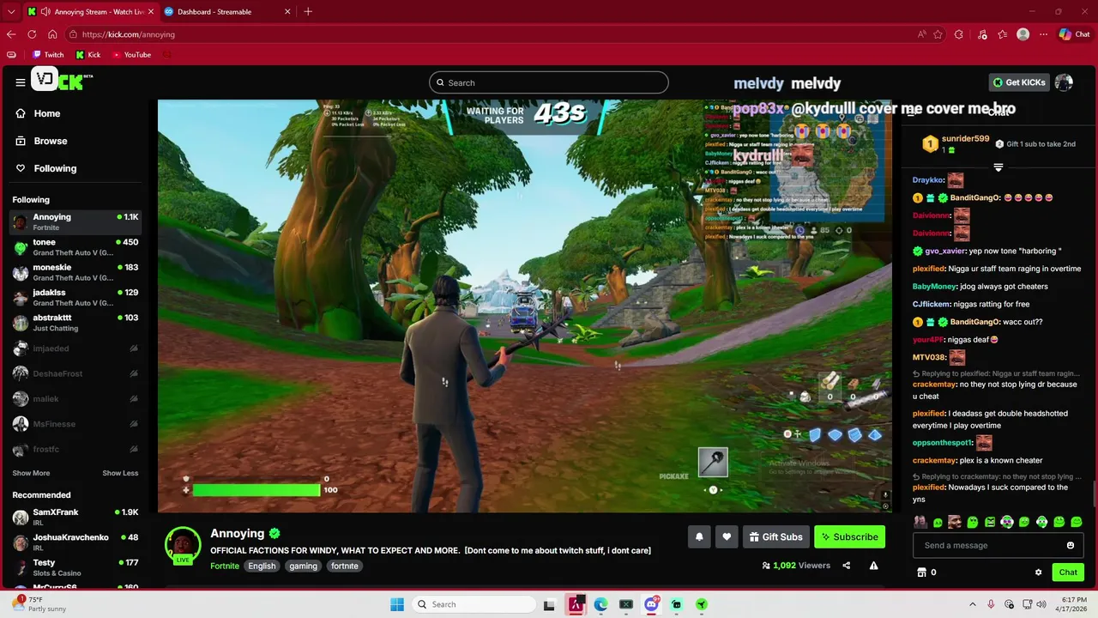
Task: Open the tab actions menu dropdown
Action: 11,12
